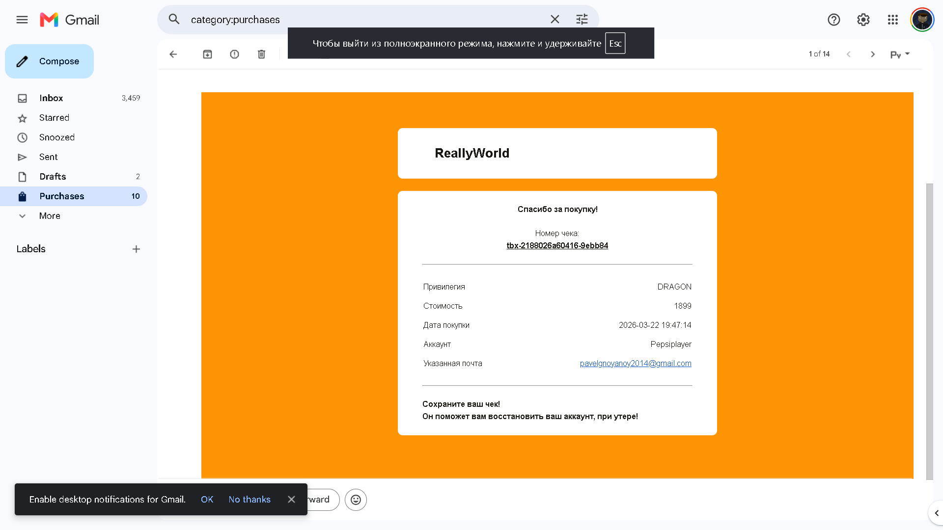Open the Drafts folder
Image resolution: width=943 pixels, height=530 pixels.
coord(74,177)
